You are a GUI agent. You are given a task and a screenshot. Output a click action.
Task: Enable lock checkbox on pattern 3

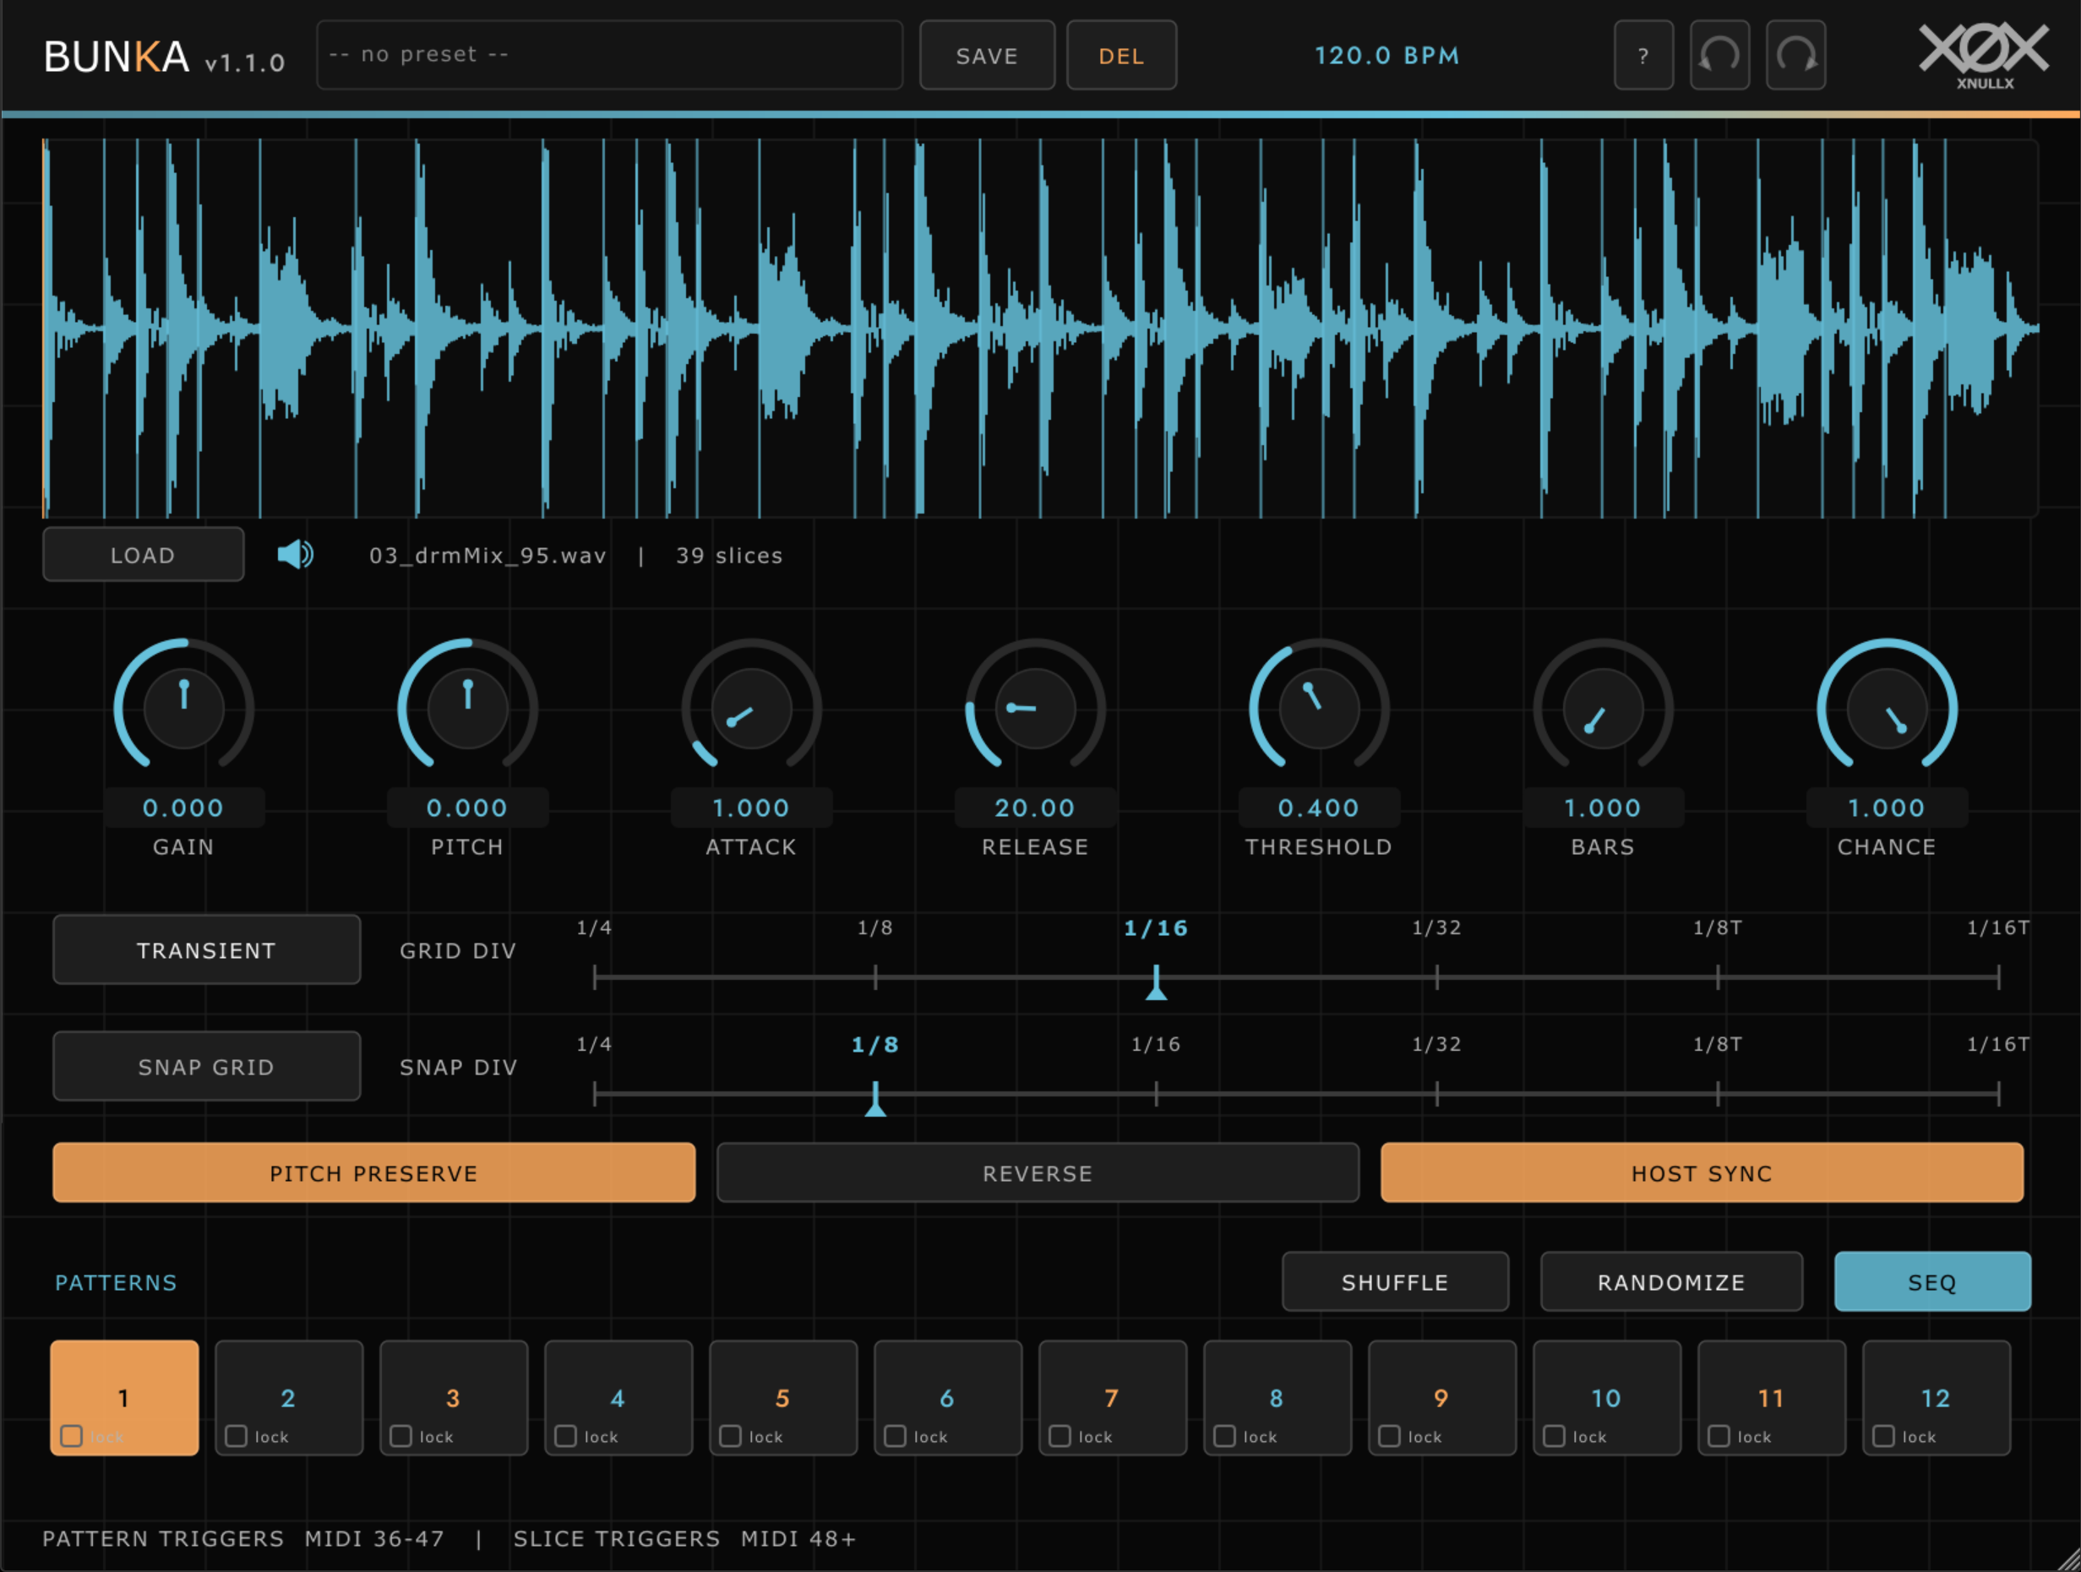(x=400, y=1437)
